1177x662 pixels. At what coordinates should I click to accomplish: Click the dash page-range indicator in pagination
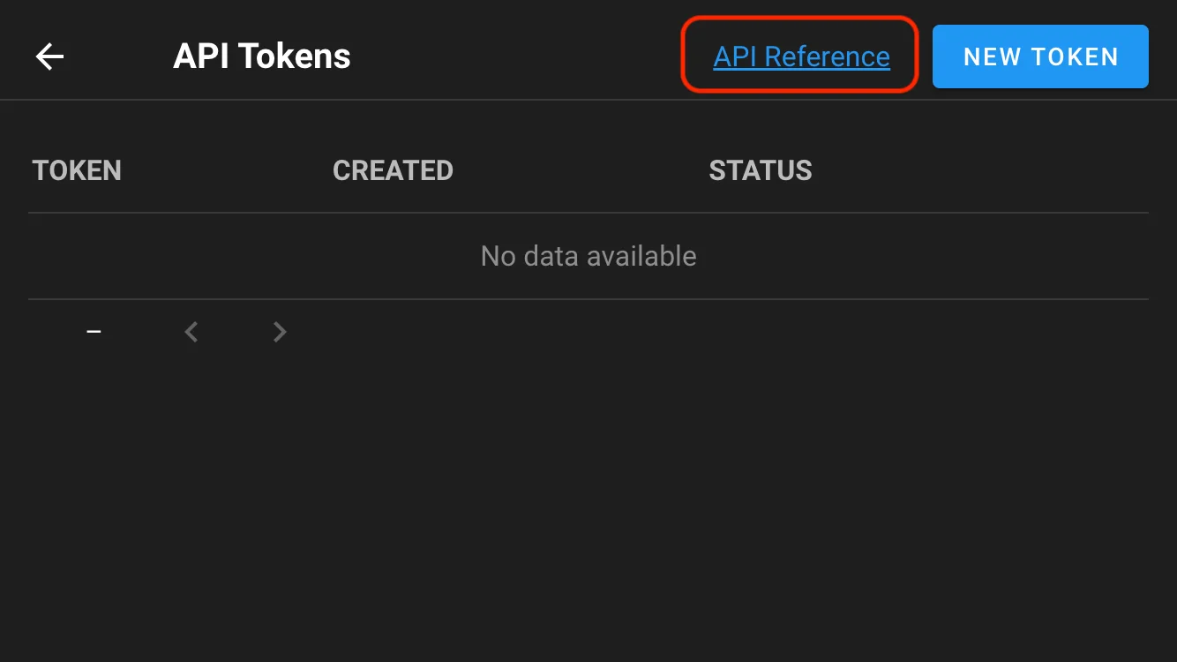(94, 332)
